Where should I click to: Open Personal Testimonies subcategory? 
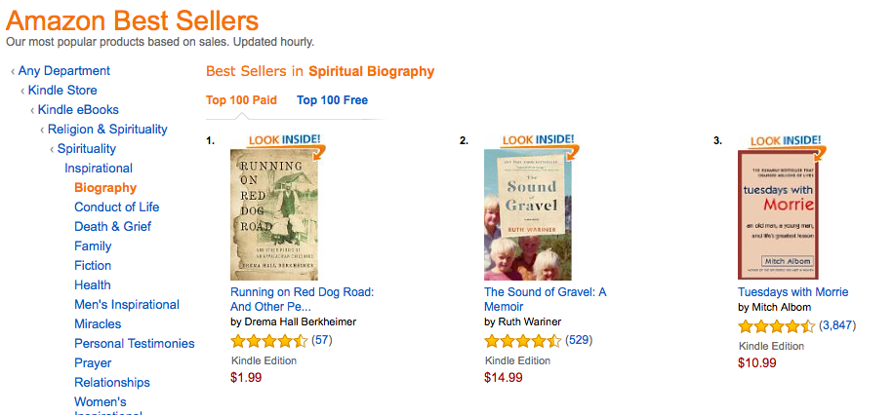[134, 344]
